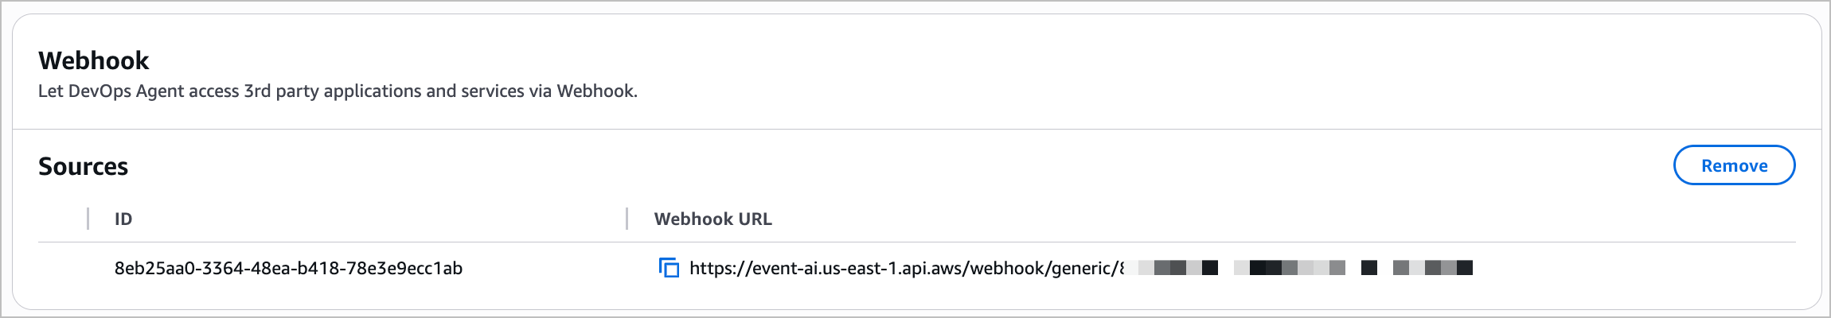Viewport: 1831px width, 318px height.
Task: Select the source ID starting with 8eb25aa0
Action: pos(288,269)
